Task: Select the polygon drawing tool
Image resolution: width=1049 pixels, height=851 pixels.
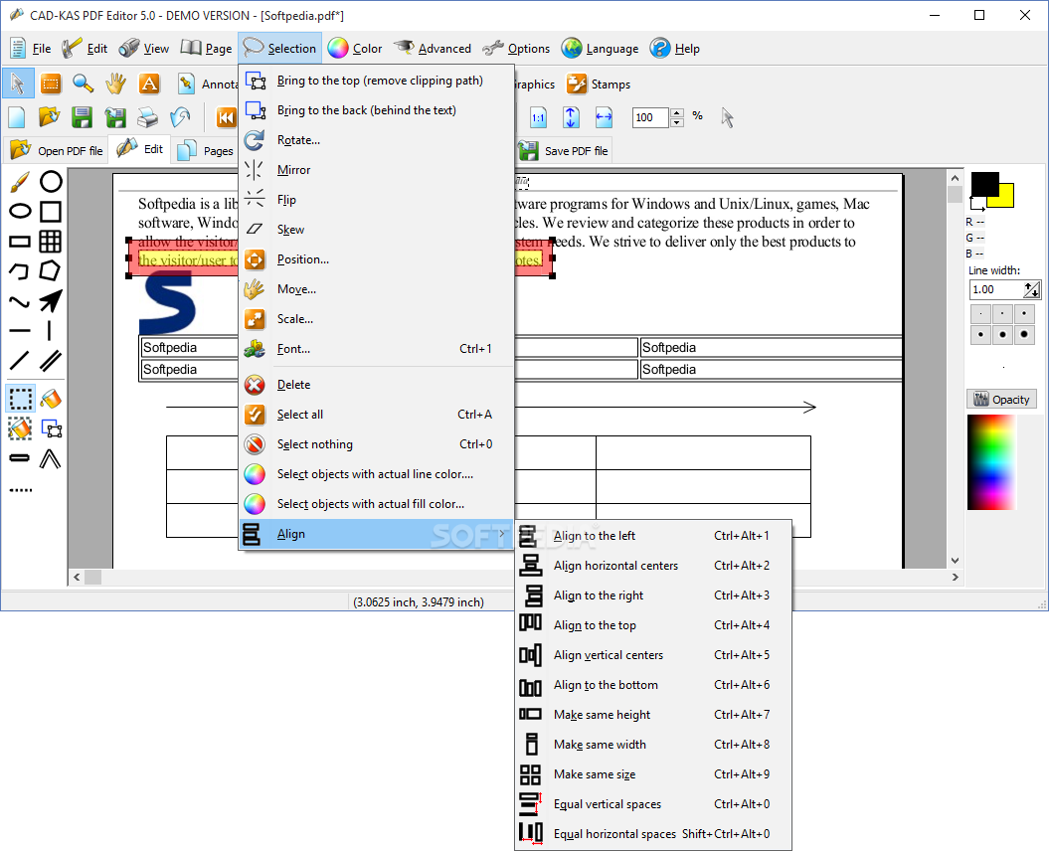Action: click(x=51, y=271)
